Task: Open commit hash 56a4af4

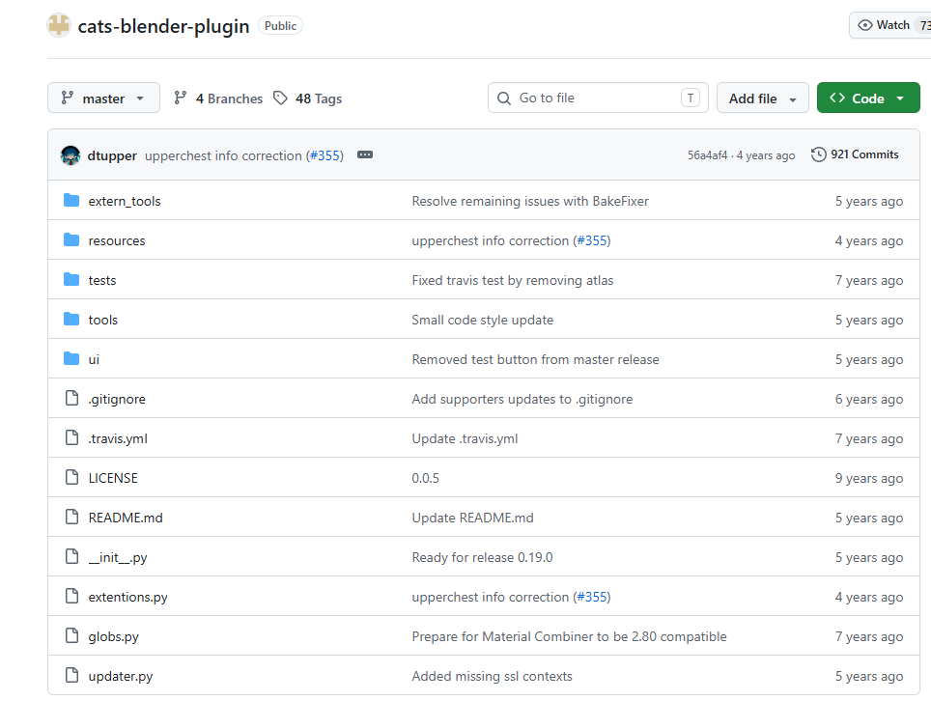Action: (x=707, y=155)
